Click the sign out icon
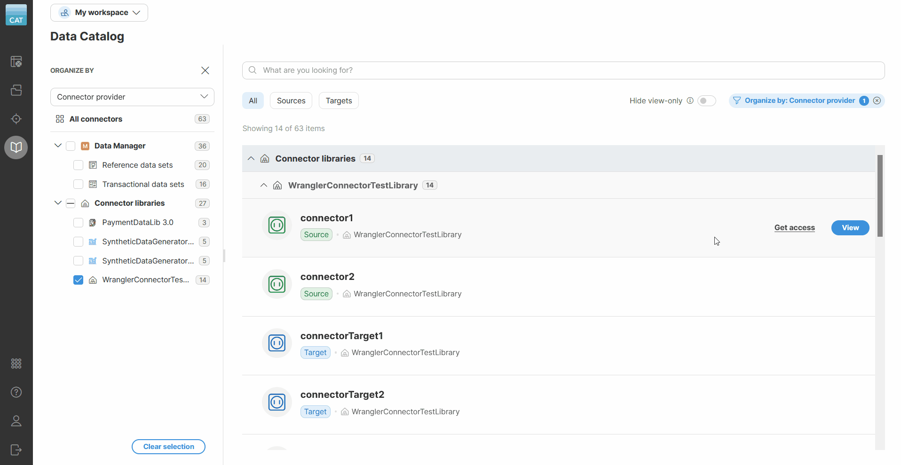 pos(16,450)
